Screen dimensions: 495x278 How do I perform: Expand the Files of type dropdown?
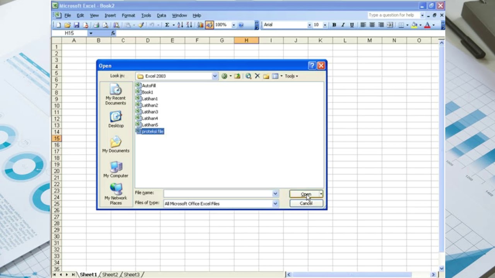pos(275,203)
